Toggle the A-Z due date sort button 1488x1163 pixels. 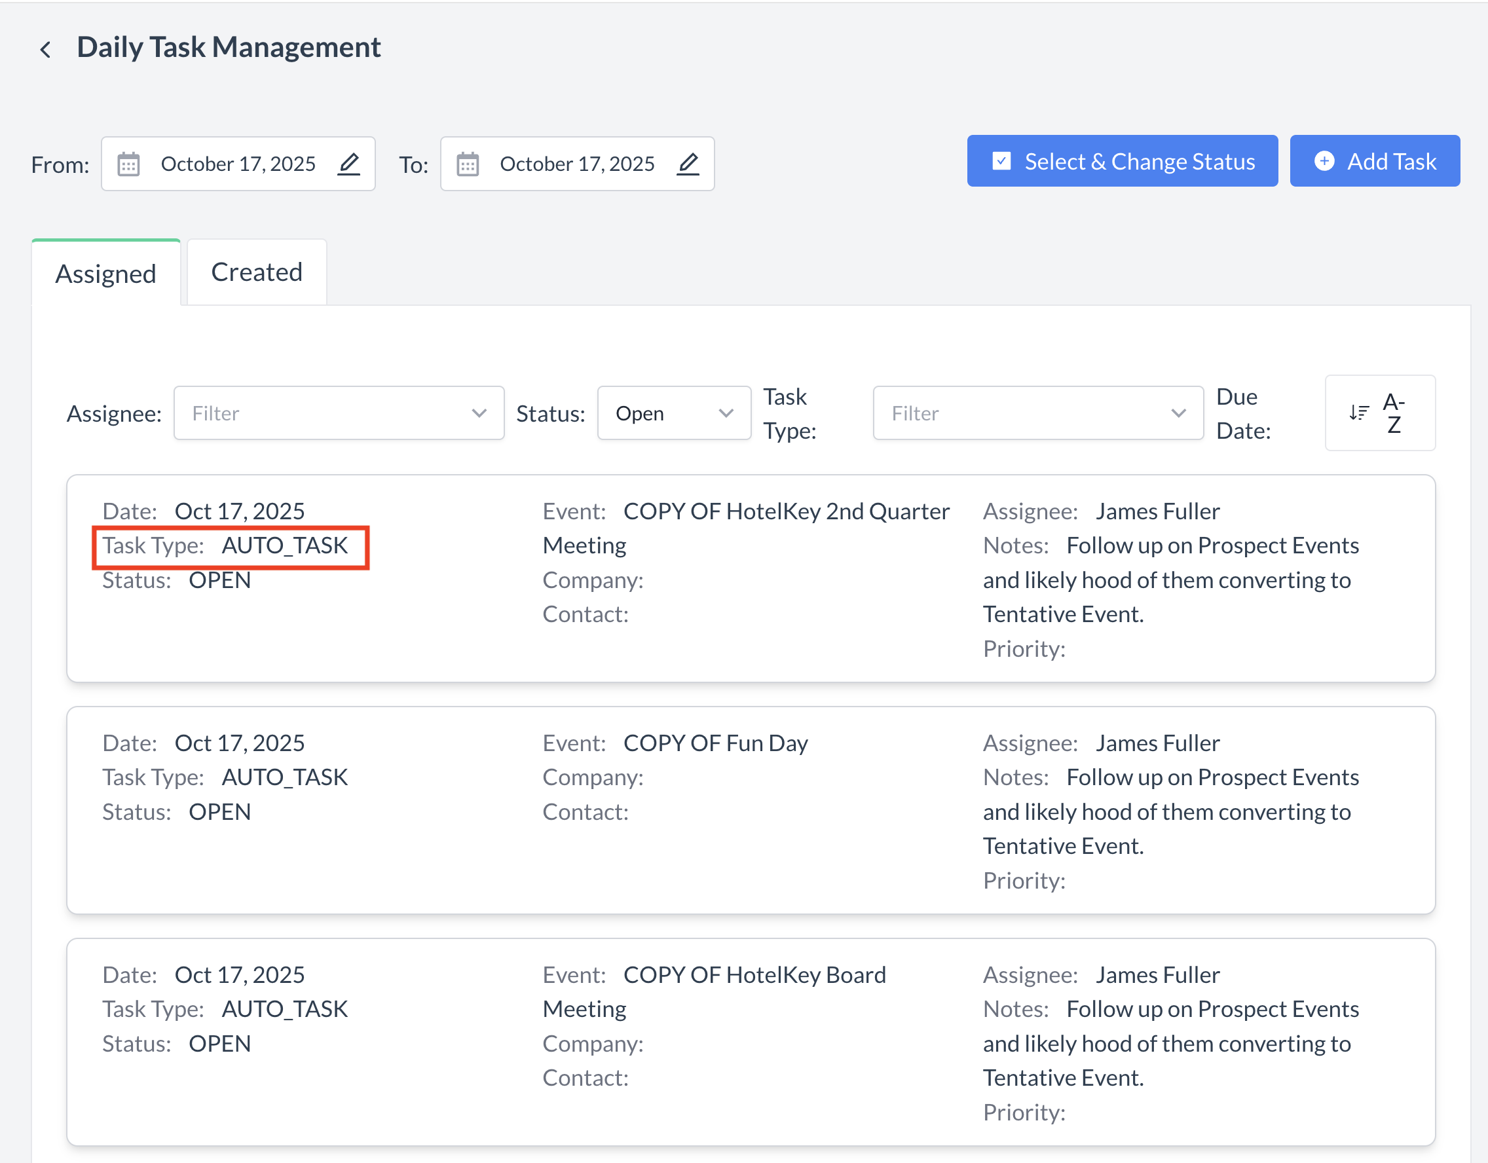pos(1392,413)
